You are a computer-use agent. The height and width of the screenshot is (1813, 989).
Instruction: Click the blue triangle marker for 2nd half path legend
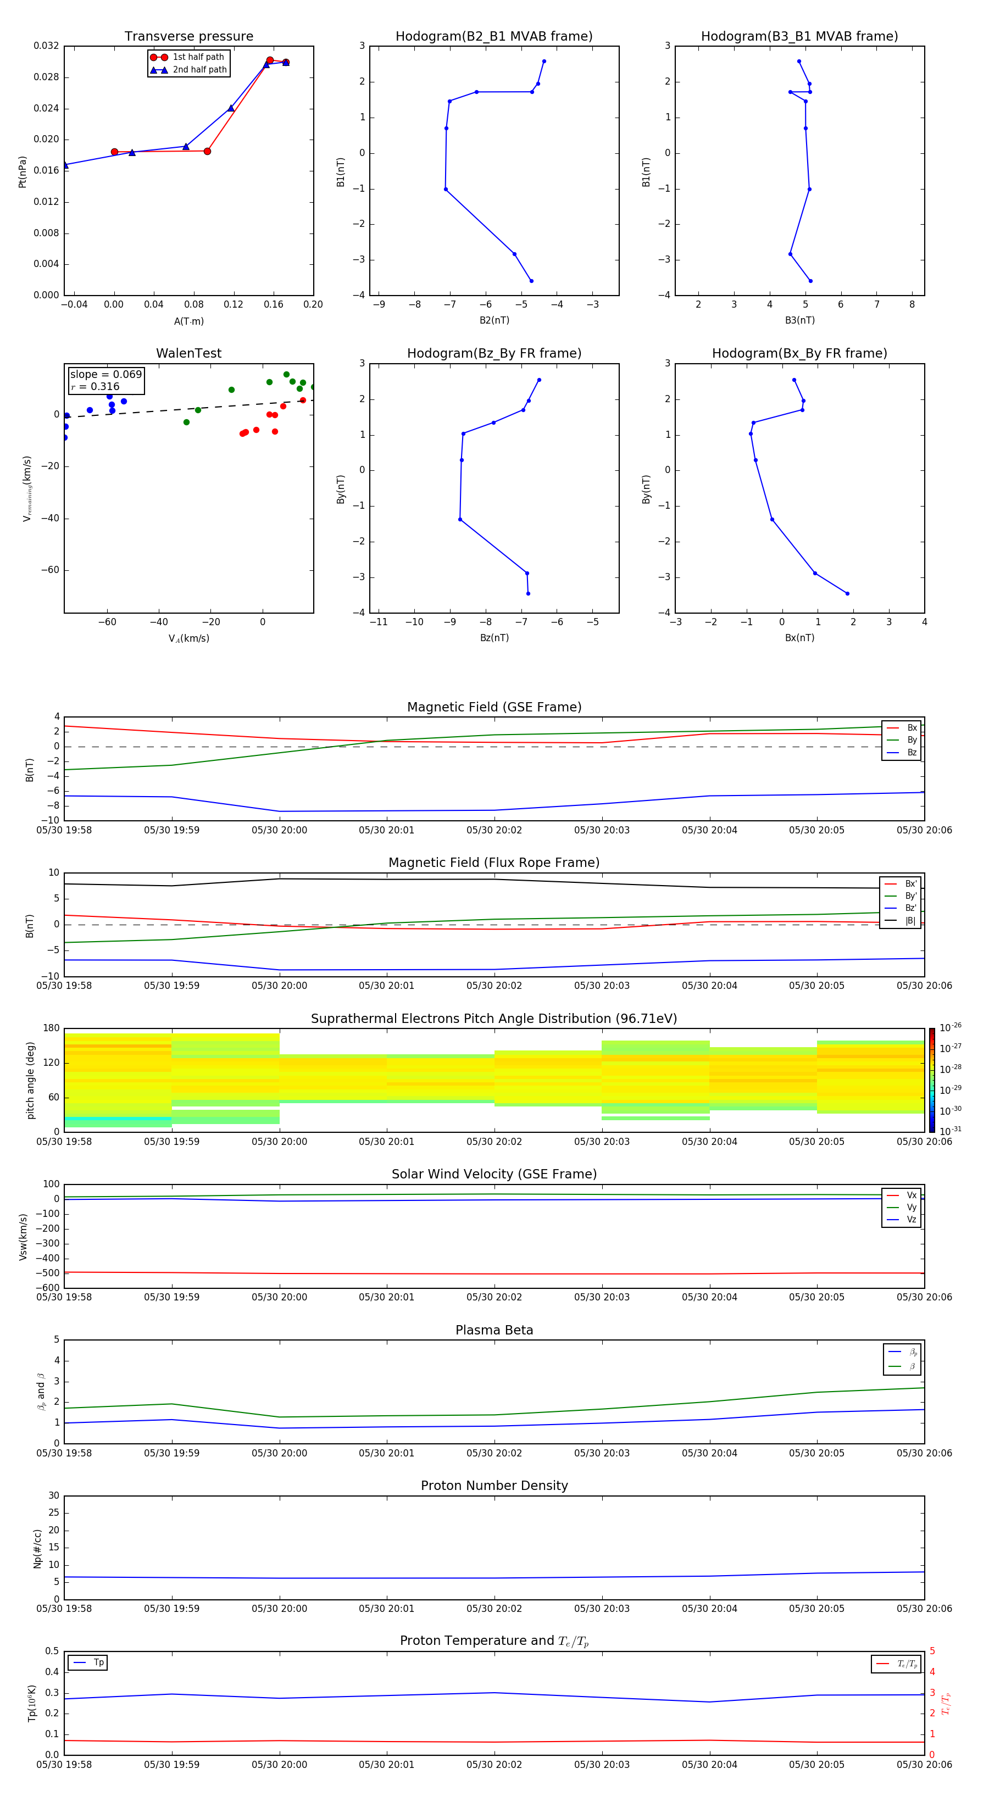coord(159,70)
